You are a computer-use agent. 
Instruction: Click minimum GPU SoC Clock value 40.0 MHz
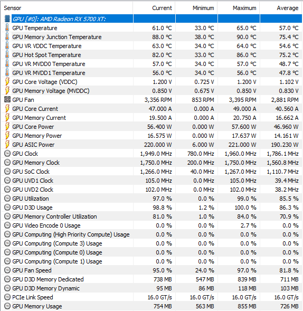(x=202, y=172)
